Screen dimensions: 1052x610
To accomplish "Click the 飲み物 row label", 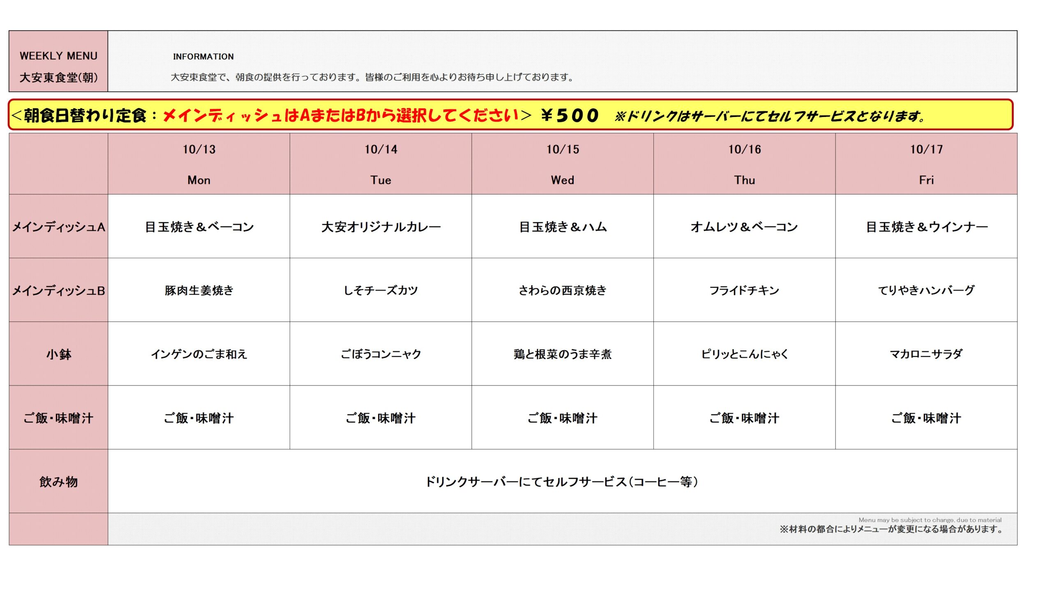I will pyautogui.click(x=58, y=482).
